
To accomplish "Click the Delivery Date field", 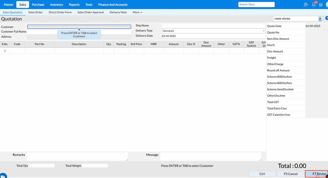I will (x=214, y=36).
